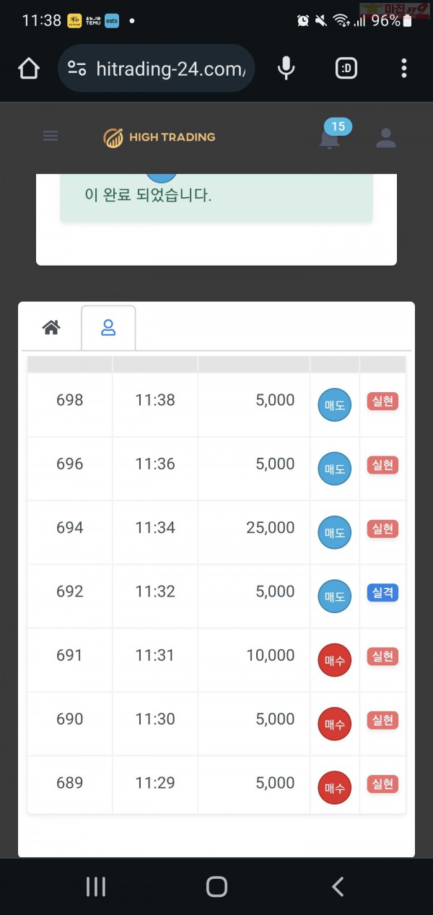Tap the 매수 badge in row 689
The image size is (433, 915).
(x=335, y=788)
